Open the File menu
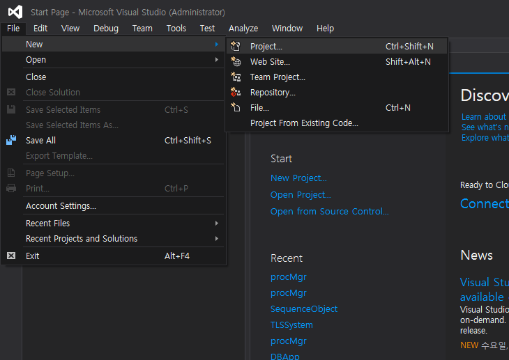509x360 pixels. coord(13,29)
